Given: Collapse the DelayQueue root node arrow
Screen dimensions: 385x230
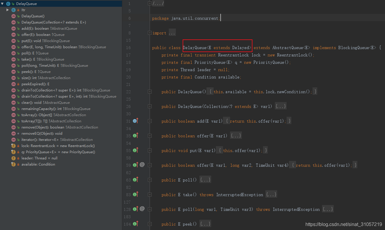Looking at the screenshot, I should coord(2,4).
